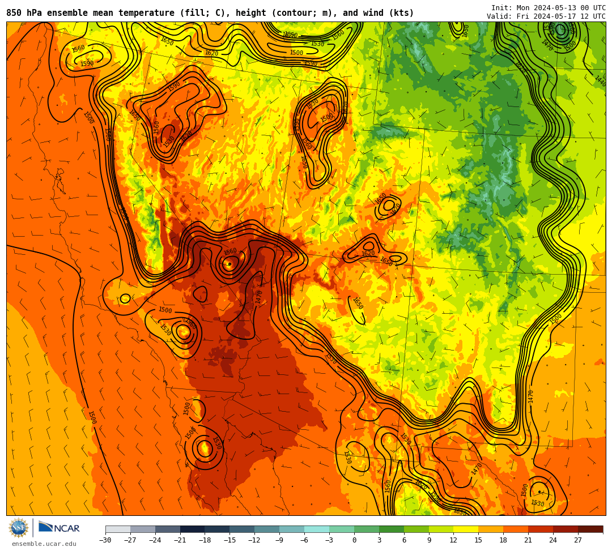The image size is (612, 551).
Task: Pick the dark red segment between 24 and 27
Action: pyautogui.click(x=566, y=529)
